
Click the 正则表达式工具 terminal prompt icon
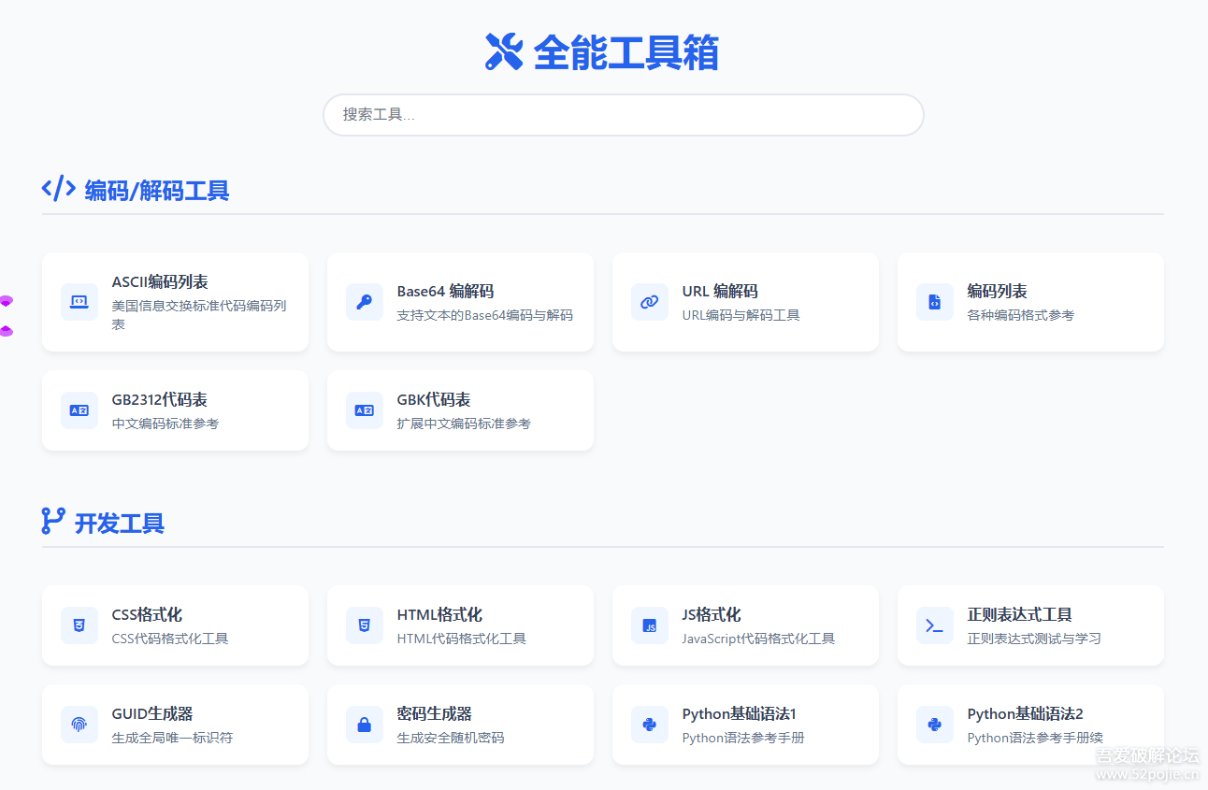935,625
